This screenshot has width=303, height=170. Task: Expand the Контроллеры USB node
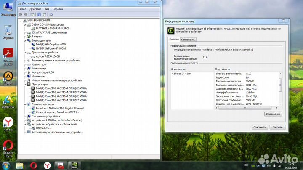pos(25,72)
